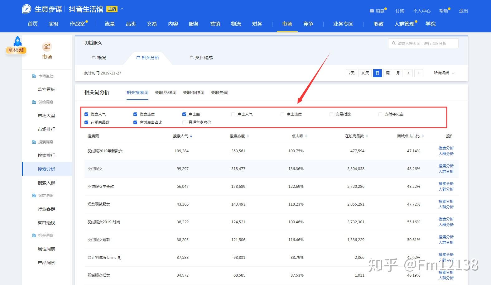The height and width of the screenshot is (285, 491).
Task: Click the 羽绒服穿搭女 search term cell
Action: tap(99, 275)
